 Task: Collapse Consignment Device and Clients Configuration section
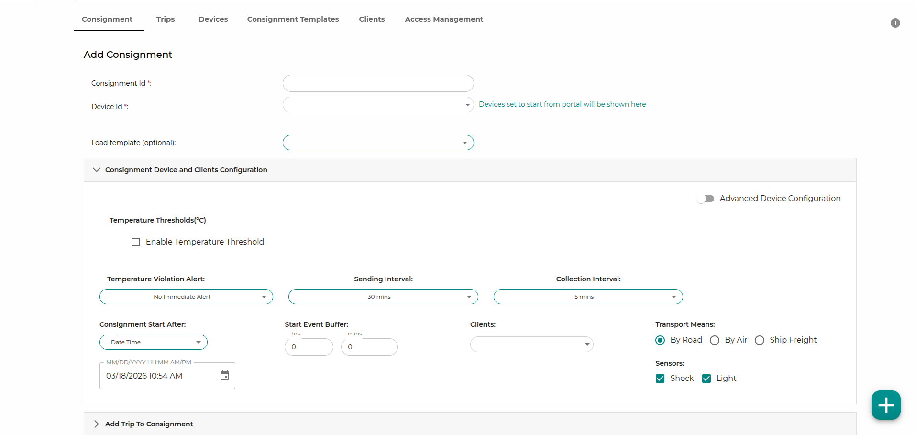97,170
